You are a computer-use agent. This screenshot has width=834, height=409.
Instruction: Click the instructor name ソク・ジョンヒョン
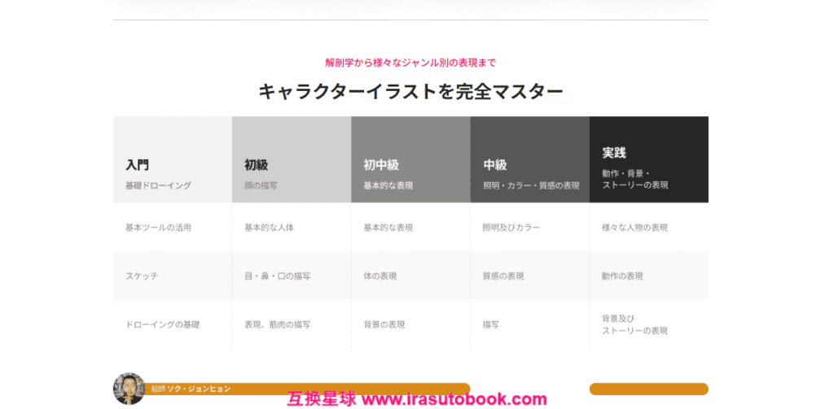point(199,389)
